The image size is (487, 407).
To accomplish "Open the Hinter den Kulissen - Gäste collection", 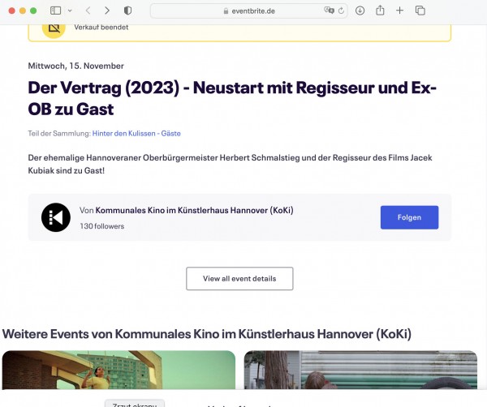I will (x=136, y=134).
